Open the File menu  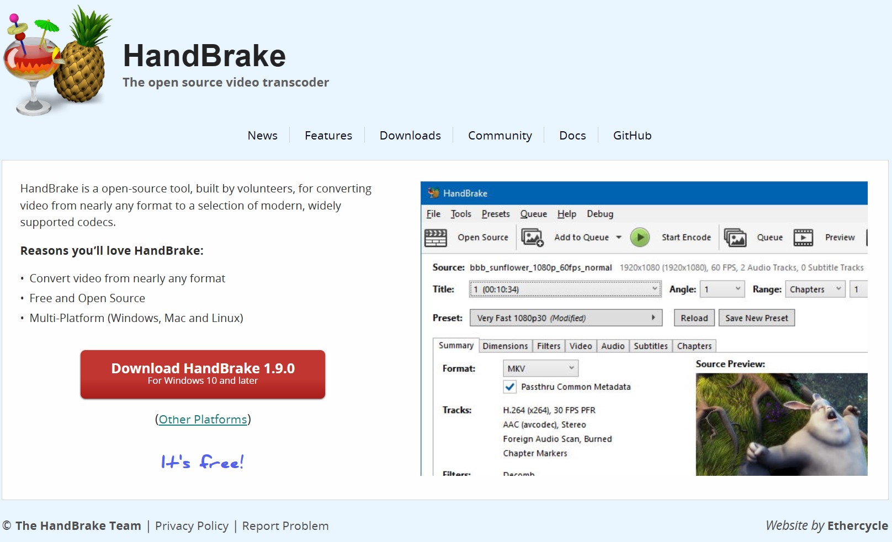433,214
